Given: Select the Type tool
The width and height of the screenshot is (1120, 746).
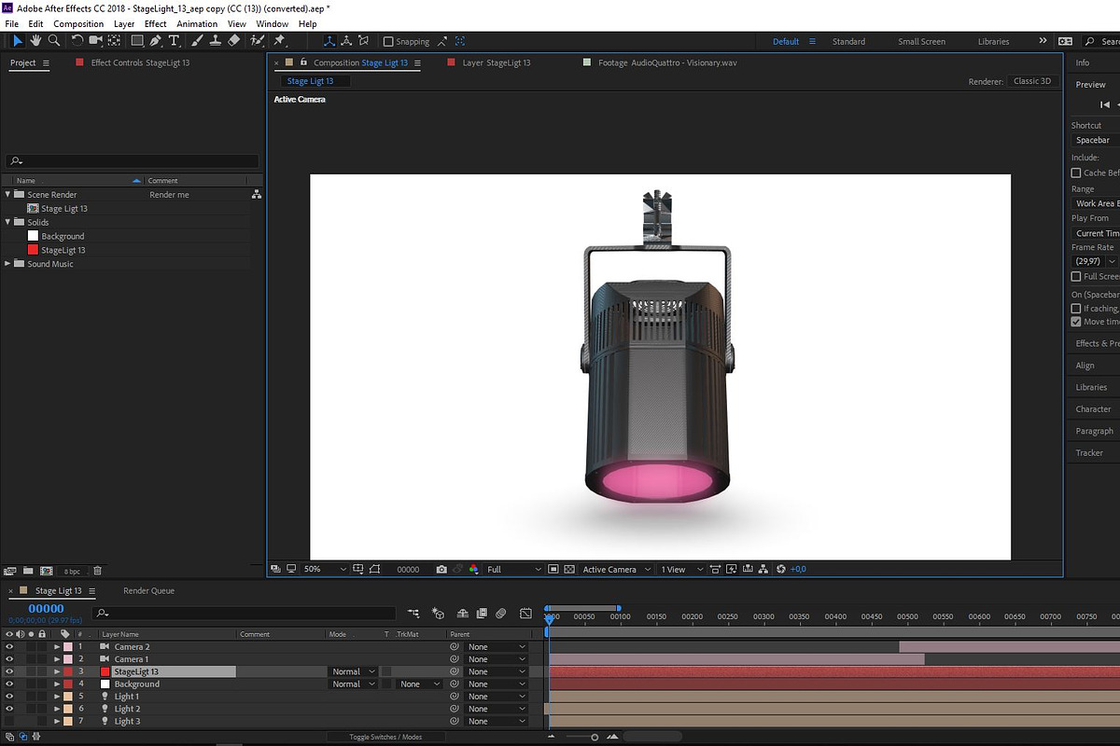Looking at the screenshot, I should pos(175,41).
